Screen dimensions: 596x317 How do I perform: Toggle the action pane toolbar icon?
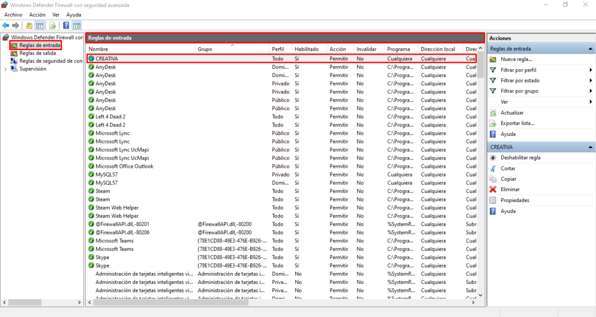[x=77, y=26]
